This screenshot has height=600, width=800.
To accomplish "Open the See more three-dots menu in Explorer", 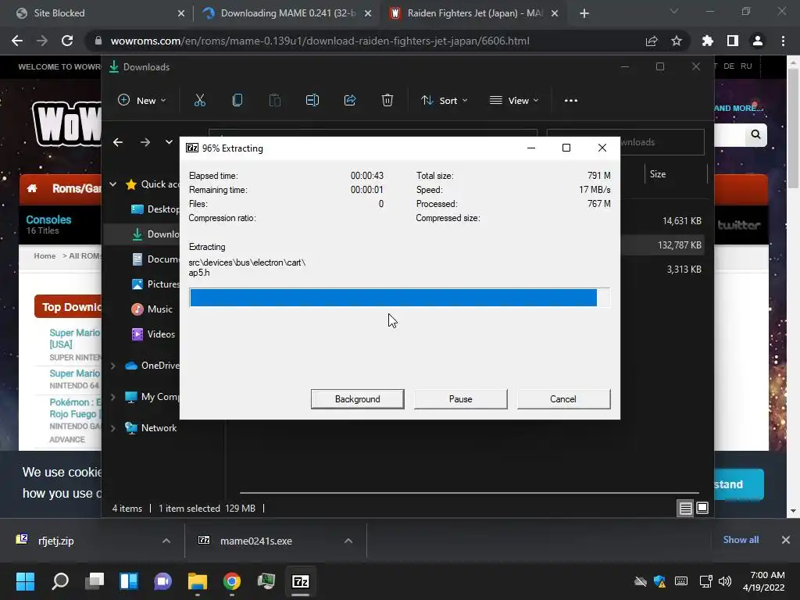I will pyautogui.click(x=571, y=101).
